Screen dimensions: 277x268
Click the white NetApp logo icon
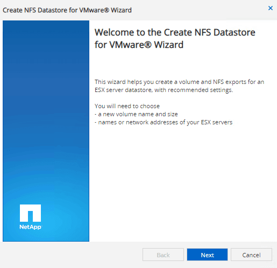coord(30,213)
